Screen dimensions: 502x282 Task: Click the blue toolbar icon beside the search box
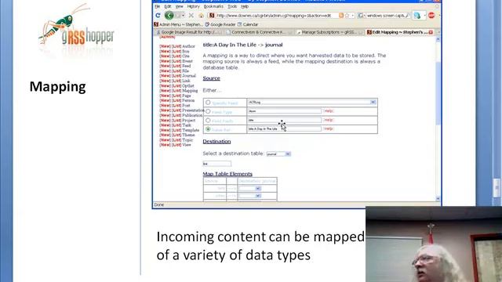[x=417, y=16]
